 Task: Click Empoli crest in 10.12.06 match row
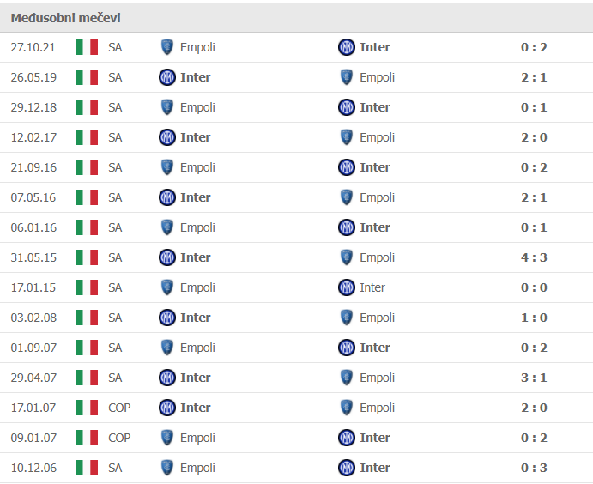pos(167,468)
